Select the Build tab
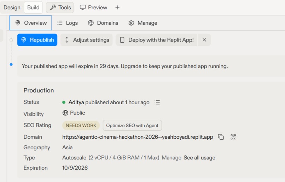Image resolution: width=285 pixels, height=182 pixels. [33, 7]
